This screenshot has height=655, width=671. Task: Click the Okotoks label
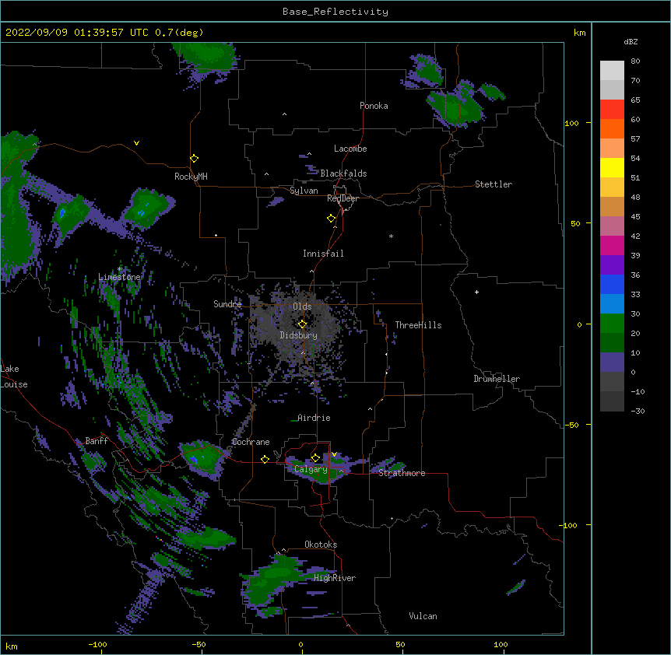(x=321, y=545)
